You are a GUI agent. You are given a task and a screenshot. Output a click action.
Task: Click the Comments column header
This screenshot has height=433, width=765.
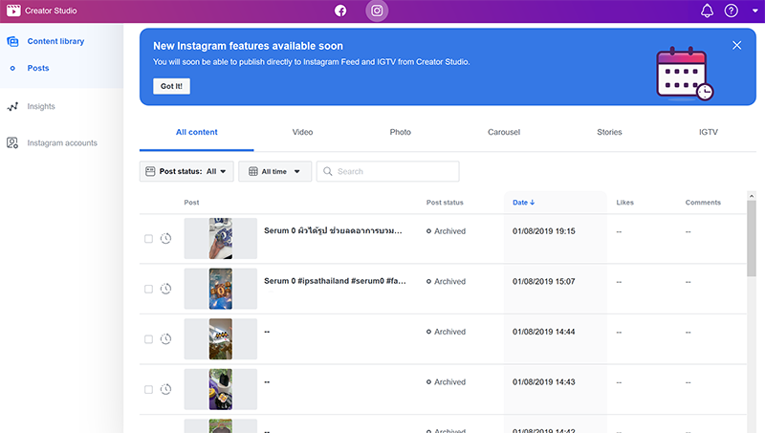(x=703, y=203)
